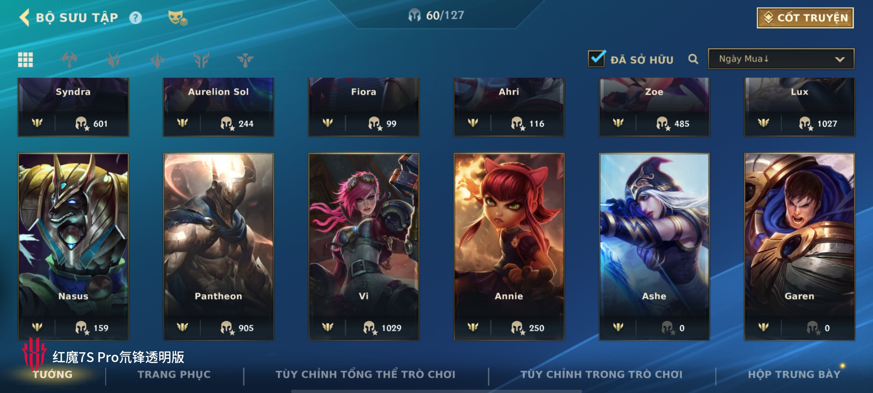This screenshot has height=393, width=873.
Task: Click the helmet points icon on Vi's card
Action: point(370,327)
